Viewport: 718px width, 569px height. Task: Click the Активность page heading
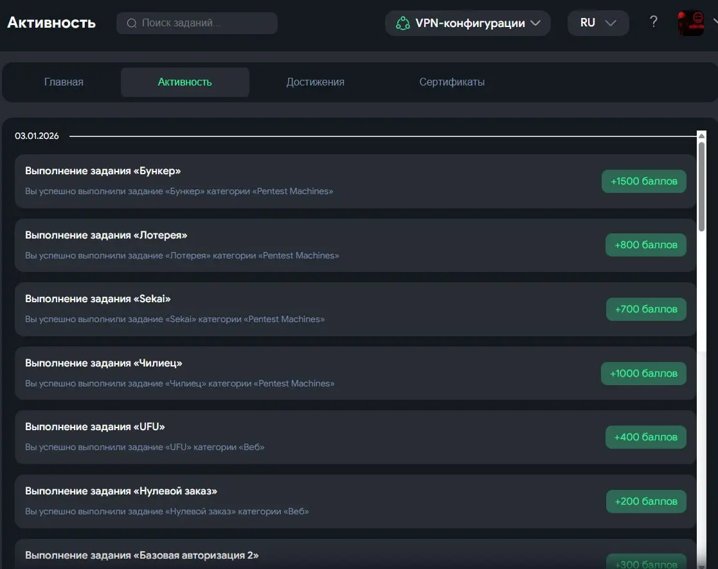coord(51,23)
